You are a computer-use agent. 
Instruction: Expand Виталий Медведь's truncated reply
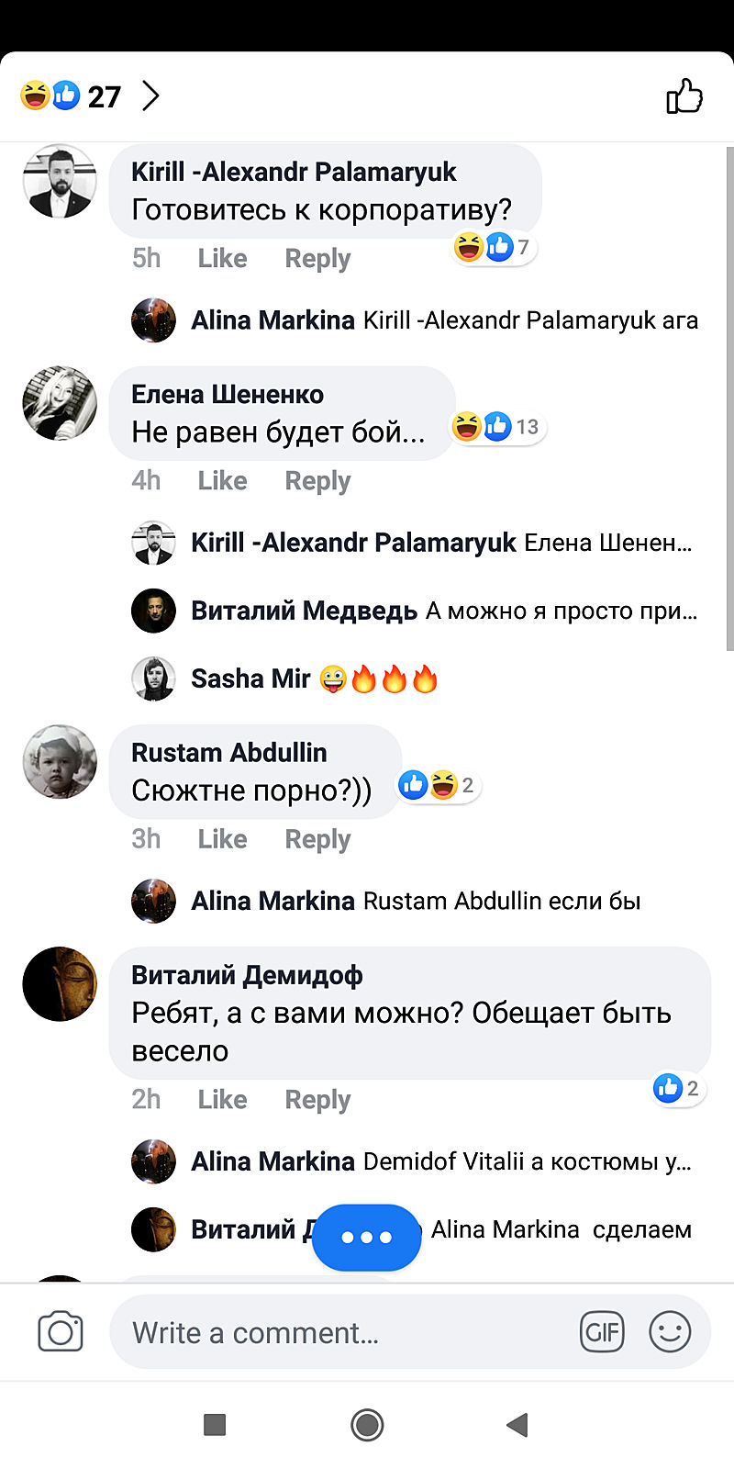click(x=562, y=611)
